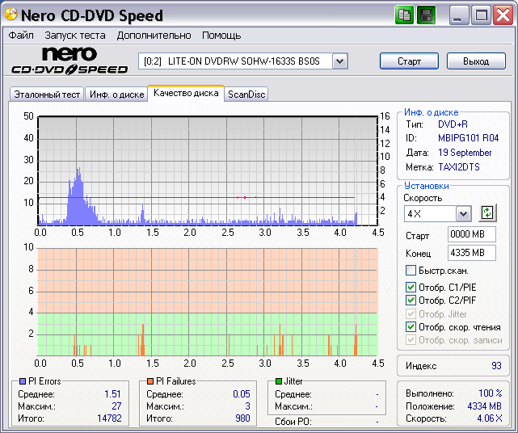Uncheck the Отобр. C1/PIE checkbox
The image size is (518, 433).
pyautogui.click(x=411, y=288)
